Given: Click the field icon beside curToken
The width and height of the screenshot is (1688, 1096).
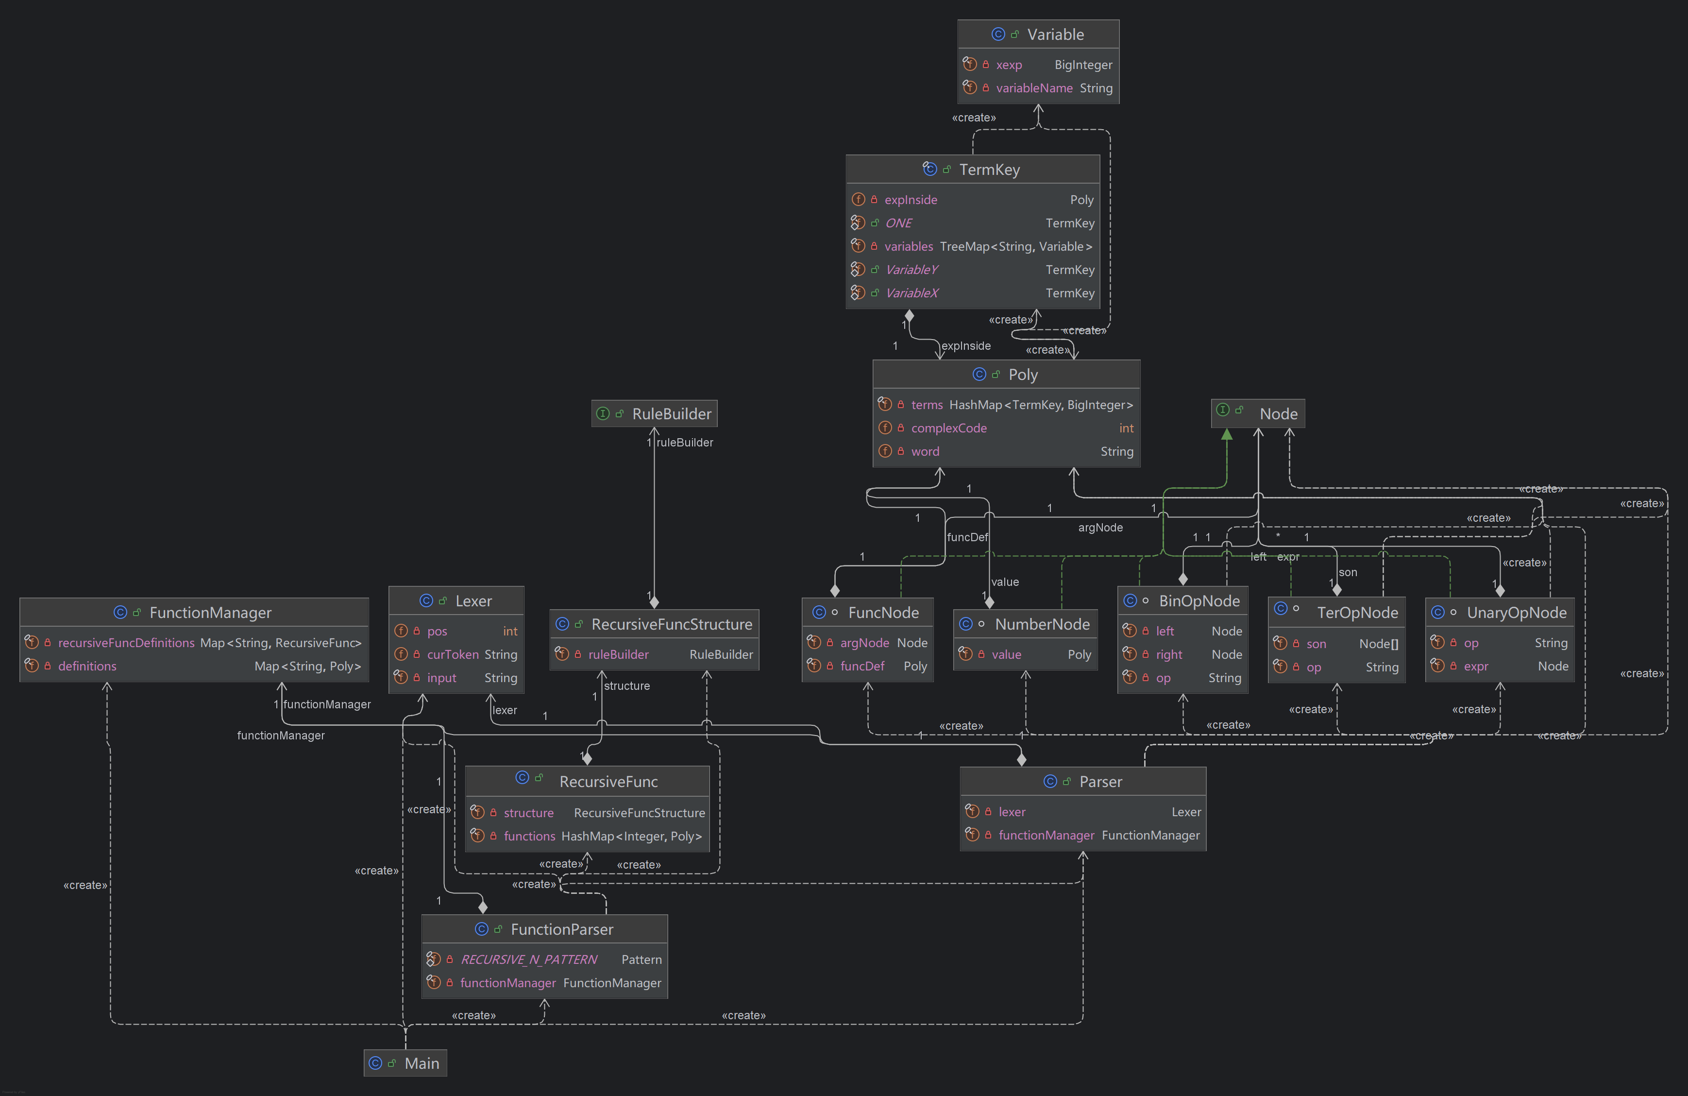Looking at the screenshot, I should (401, 654).
